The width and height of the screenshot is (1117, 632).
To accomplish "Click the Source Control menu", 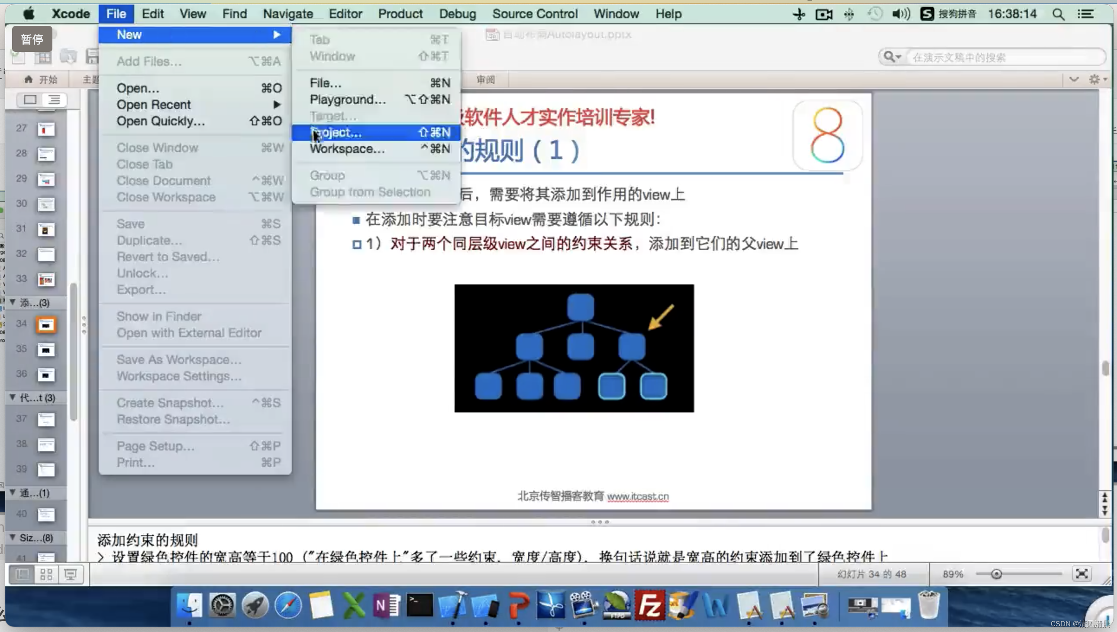I will (x=535, y=14).
